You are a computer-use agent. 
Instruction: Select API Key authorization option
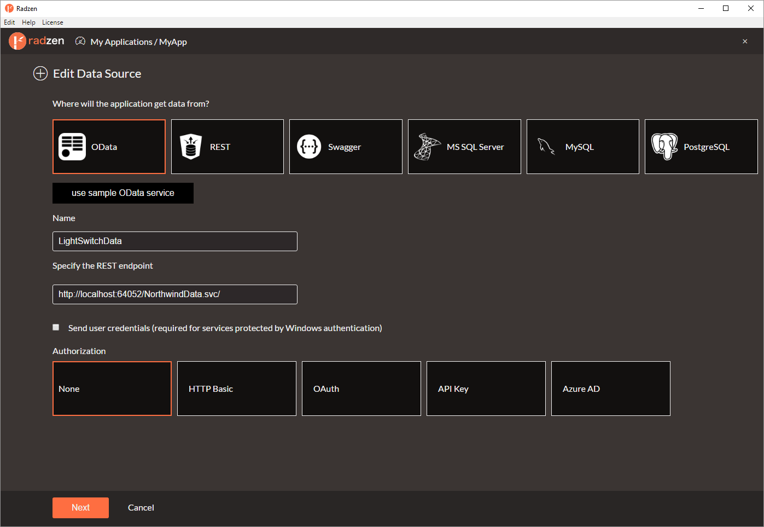pyautogui.click(x=486, y=389)
